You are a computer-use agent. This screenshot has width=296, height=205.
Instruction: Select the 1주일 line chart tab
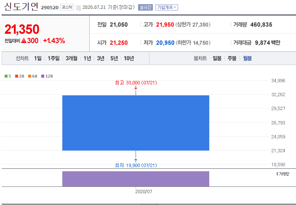[x=53, y=58]
